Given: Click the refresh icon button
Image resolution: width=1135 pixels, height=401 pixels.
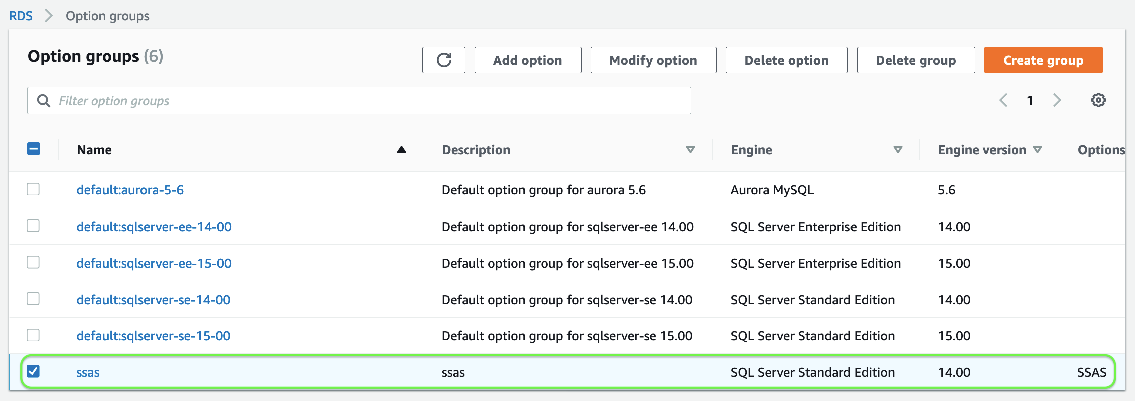Looking at the screenshot, I should (x=444, y=60).
